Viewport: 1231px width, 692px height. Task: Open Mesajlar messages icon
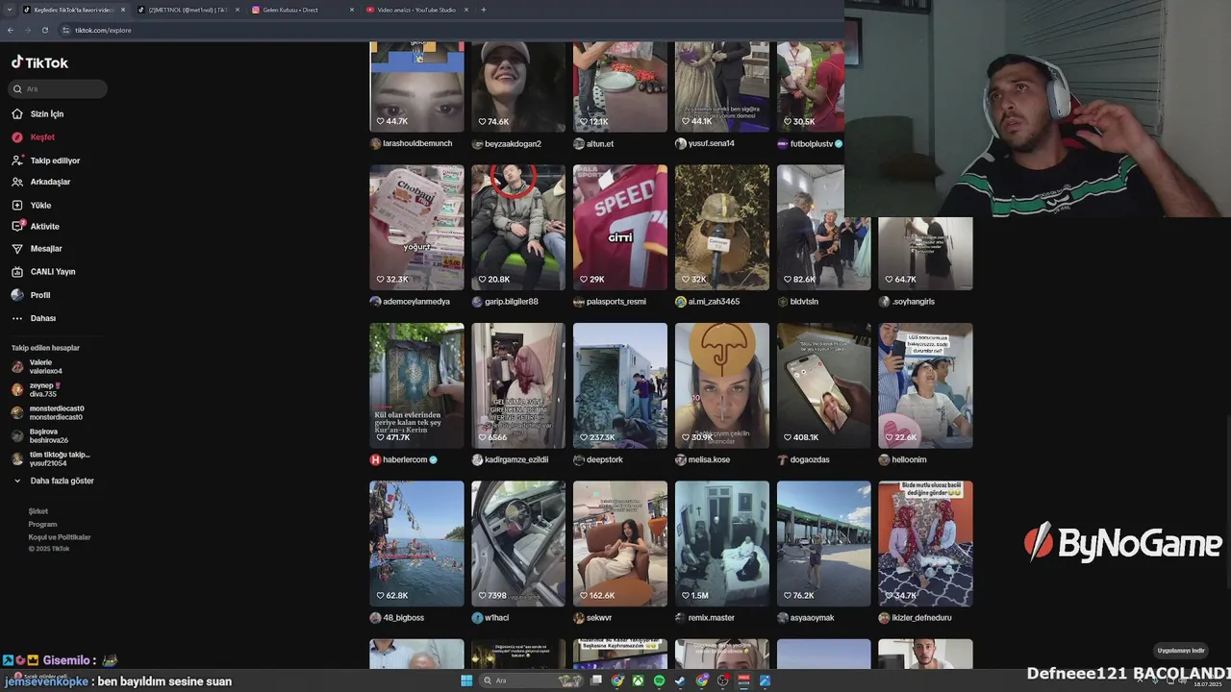(17, 249)
